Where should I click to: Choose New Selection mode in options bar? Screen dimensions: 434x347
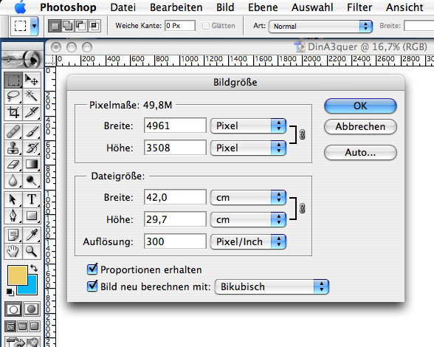click(x=55, y=26)
